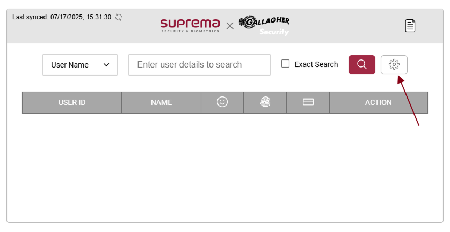
Task: Click the Exact Search label text
Action: (316, 64)
